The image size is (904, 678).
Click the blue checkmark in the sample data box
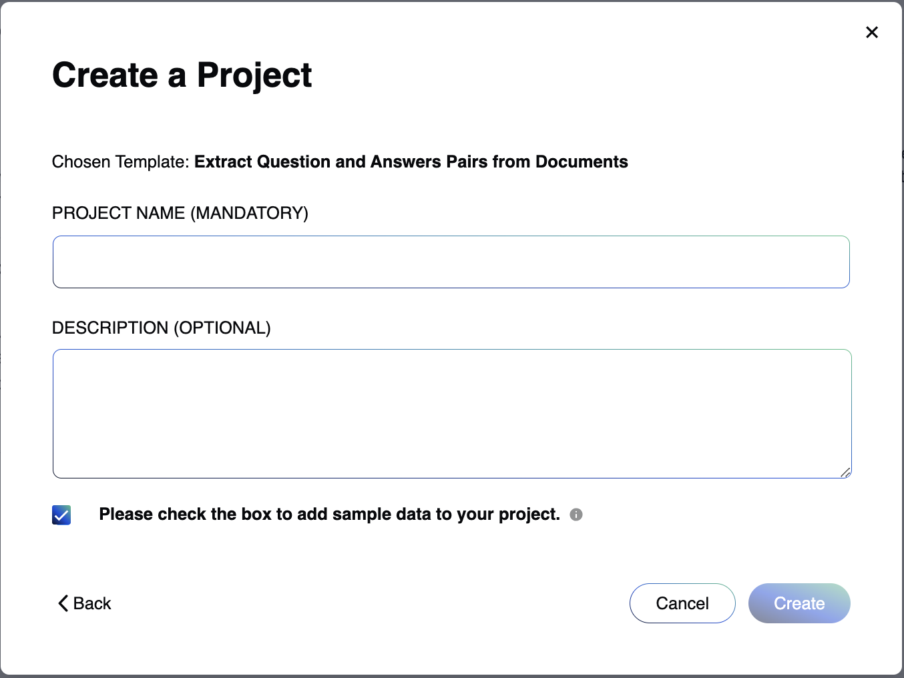pos(61,515)
